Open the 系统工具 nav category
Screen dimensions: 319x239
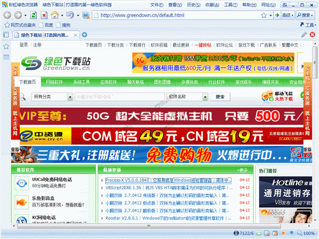pyautogui.click(x=82, y=82)
